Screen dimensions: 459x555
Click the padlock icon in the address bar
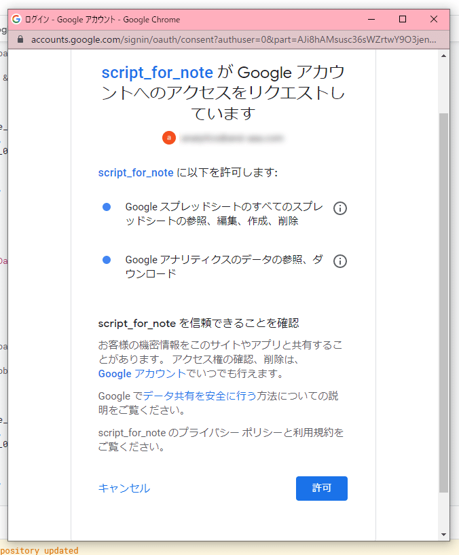pos(20,40)
